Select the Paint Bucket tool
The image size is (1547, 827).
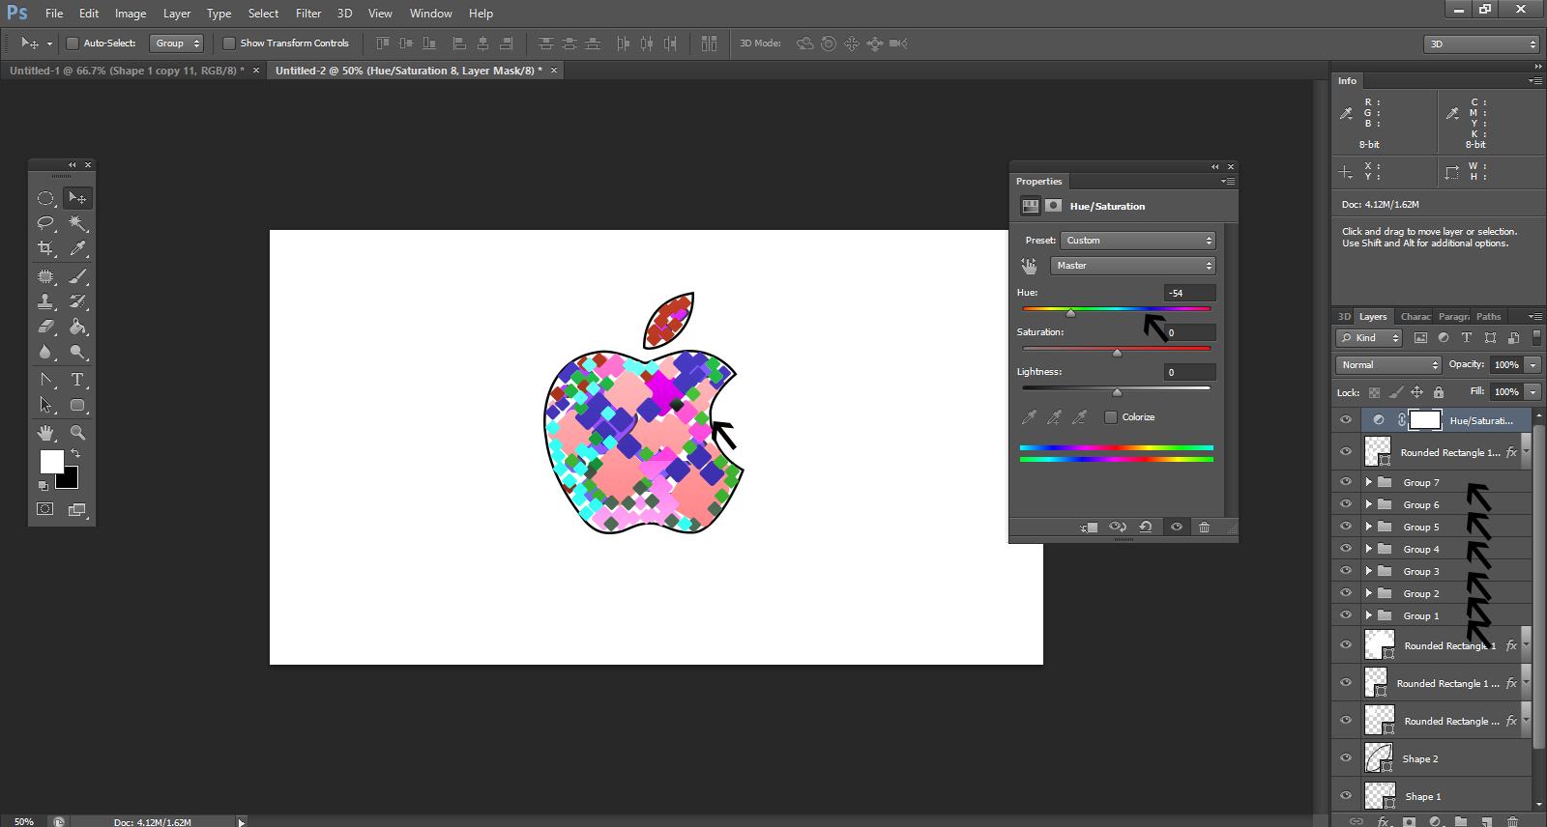(78, 327)
